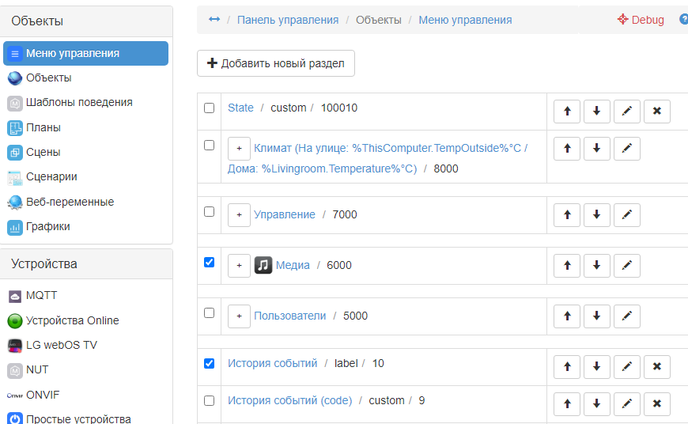Screen dimensions: 688x424
Task: Open Шаблоны поведения in sidebar
Action: click(79, 102)
